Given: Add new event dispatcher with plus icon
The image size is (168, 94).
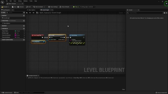Looking at the screenshot, I should 24,40.
